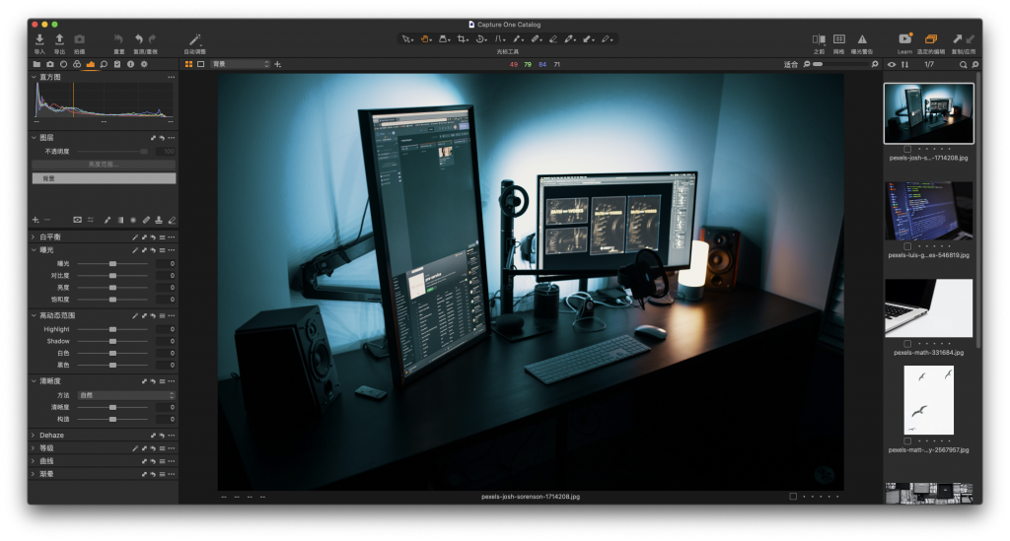The width and height of the screenshot is (1010, 541).
Task: Select the pointer cursor tool
Action: 406,39
